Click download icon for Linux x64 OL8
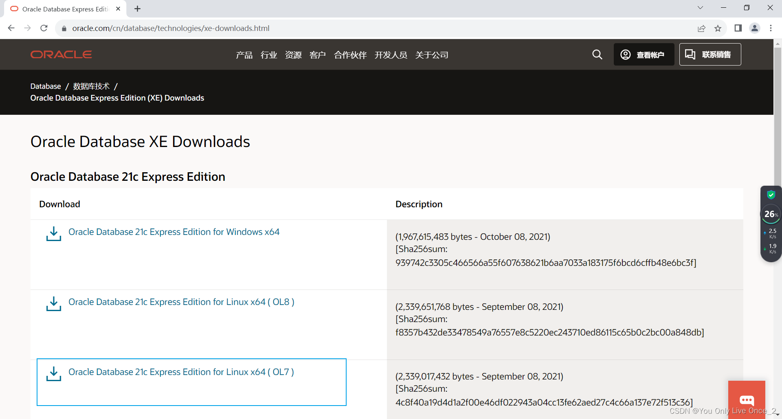This screenshot has height=419, width=782. tap(54, 304)
